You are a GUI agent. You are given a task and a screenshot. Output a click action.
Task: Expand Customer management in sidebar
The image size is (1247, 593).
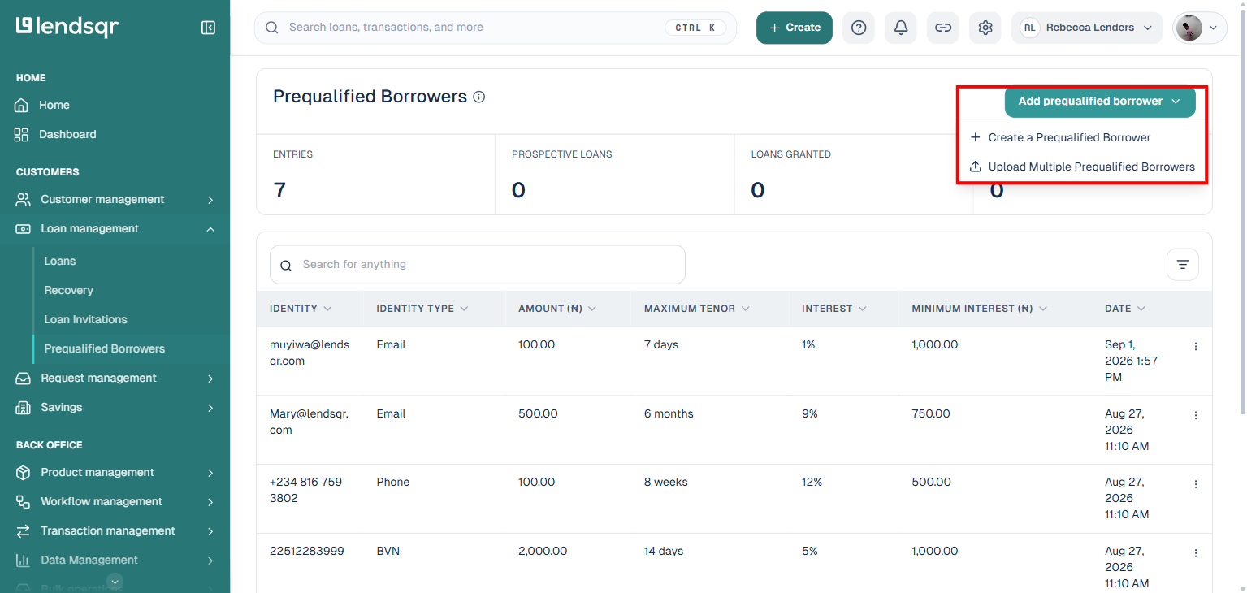(x=115, y=200)
